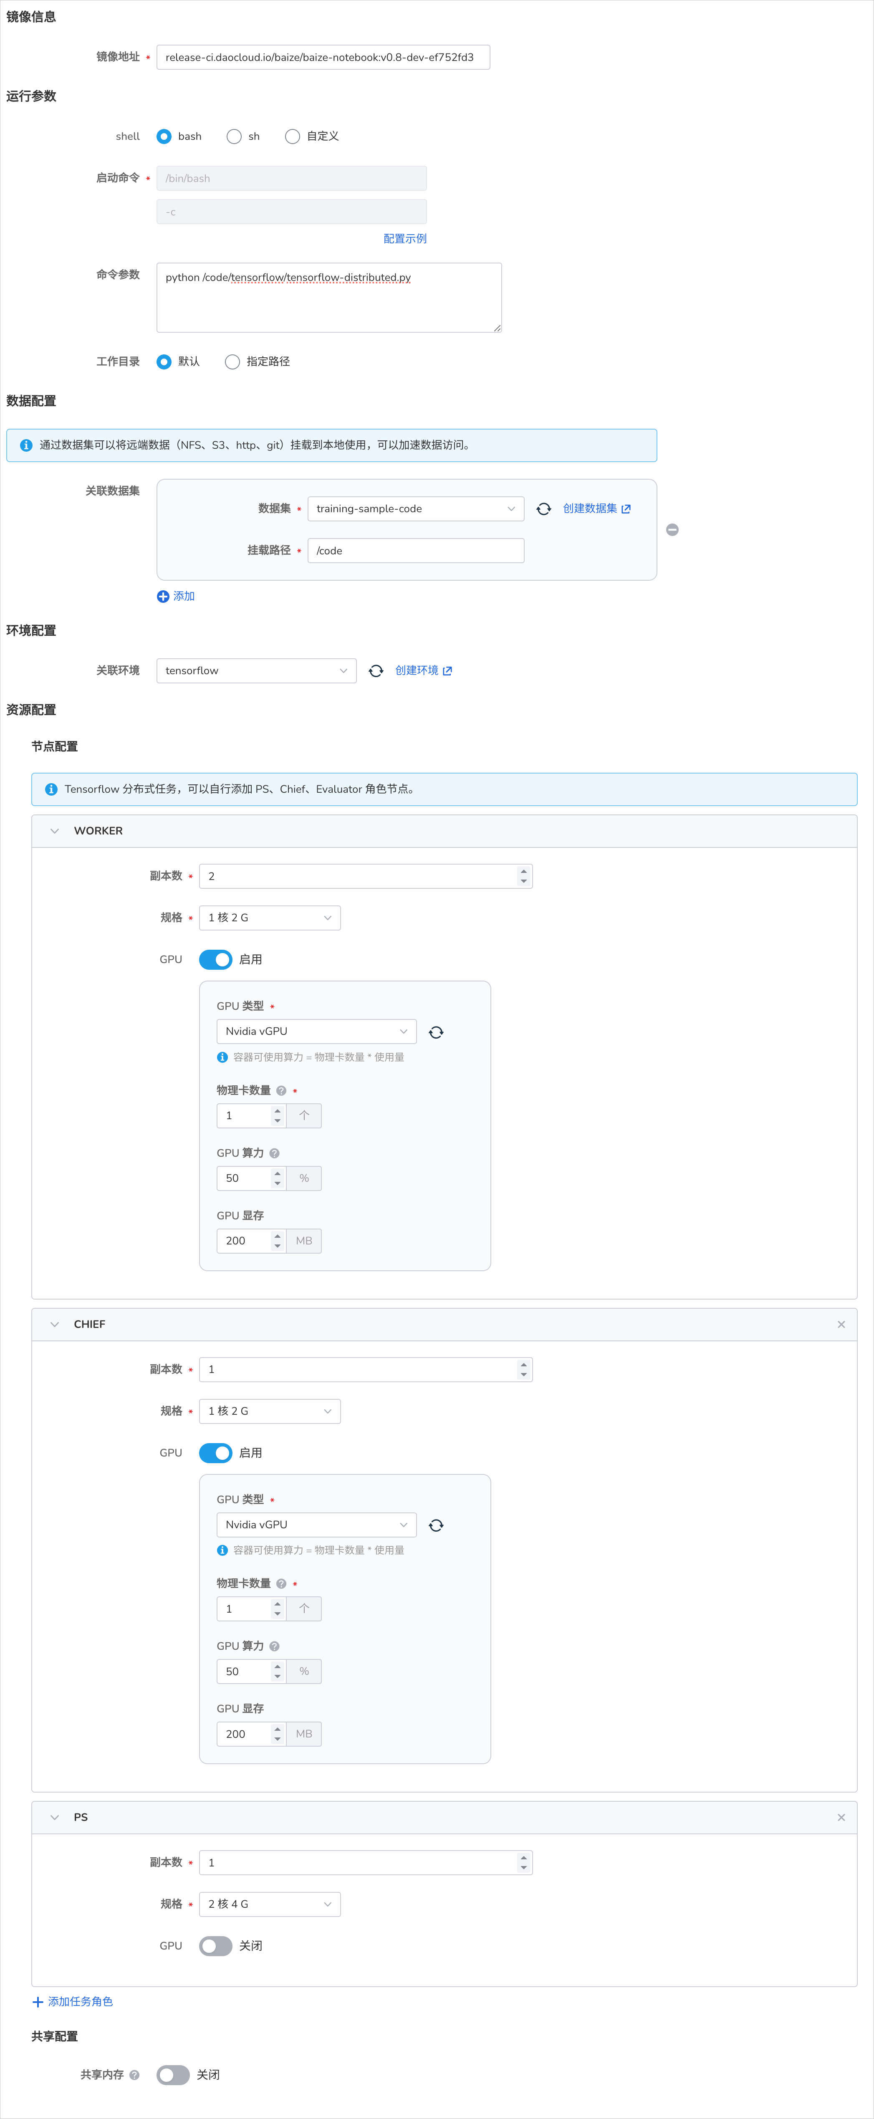Decrease WORKER GPU 显存 value
Screen dimensions: 874x2119
pos(278,1246)
